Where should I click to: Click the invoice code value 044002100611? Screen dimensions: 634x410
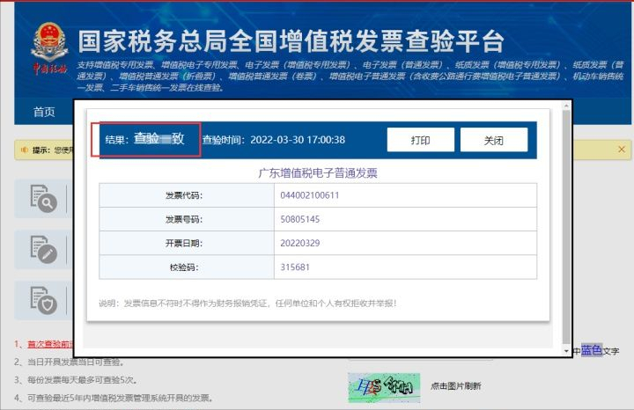coord(311,195)
